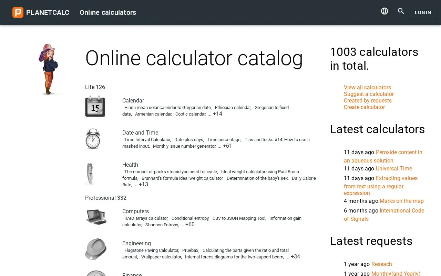Screen dimensions: 441x276
Task: Click the Computers laptop icon
Action: point(96,217)
